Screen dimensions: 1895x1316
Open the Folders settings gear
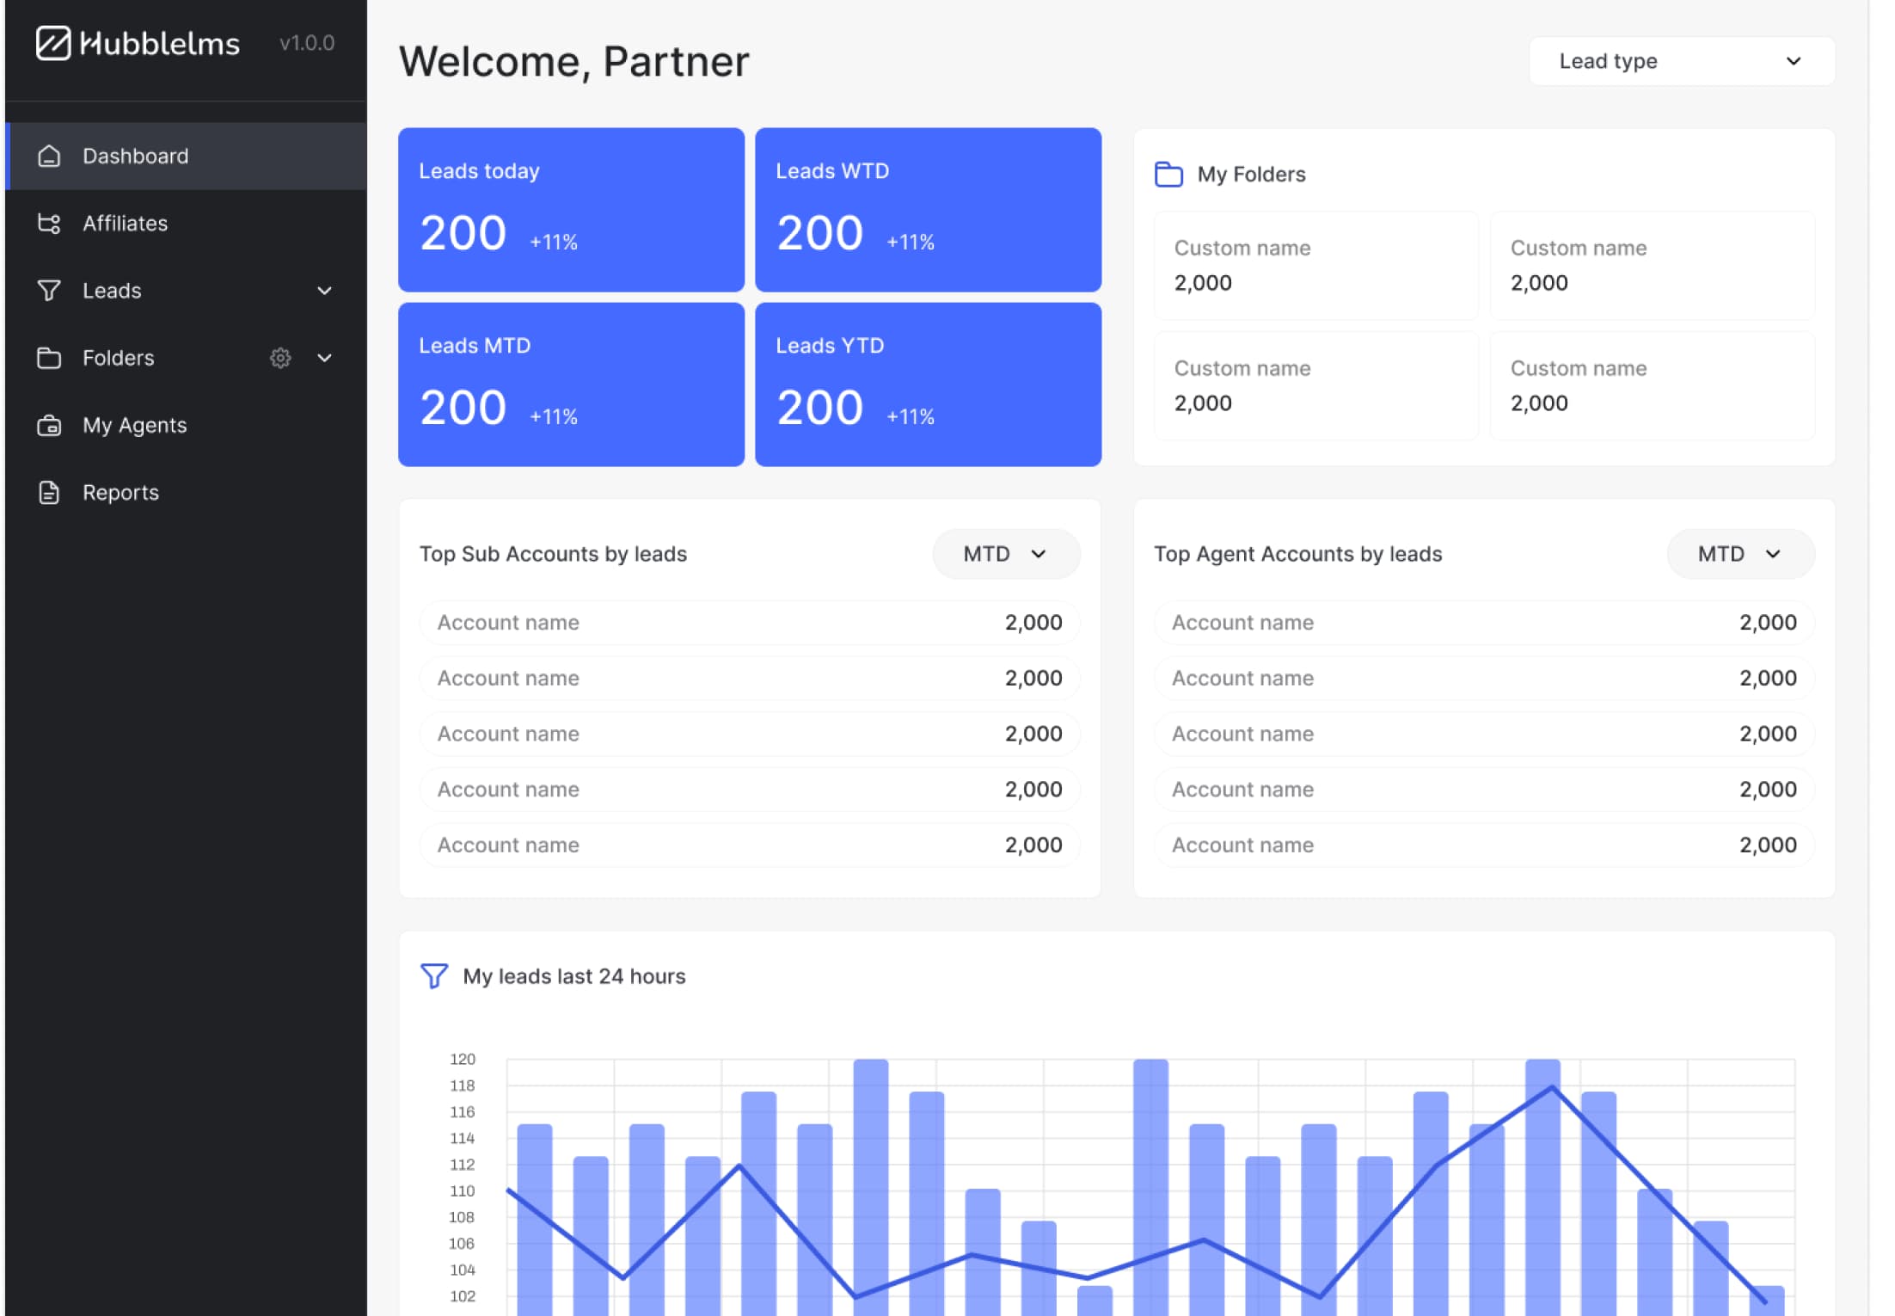click(x=281, y=359)
